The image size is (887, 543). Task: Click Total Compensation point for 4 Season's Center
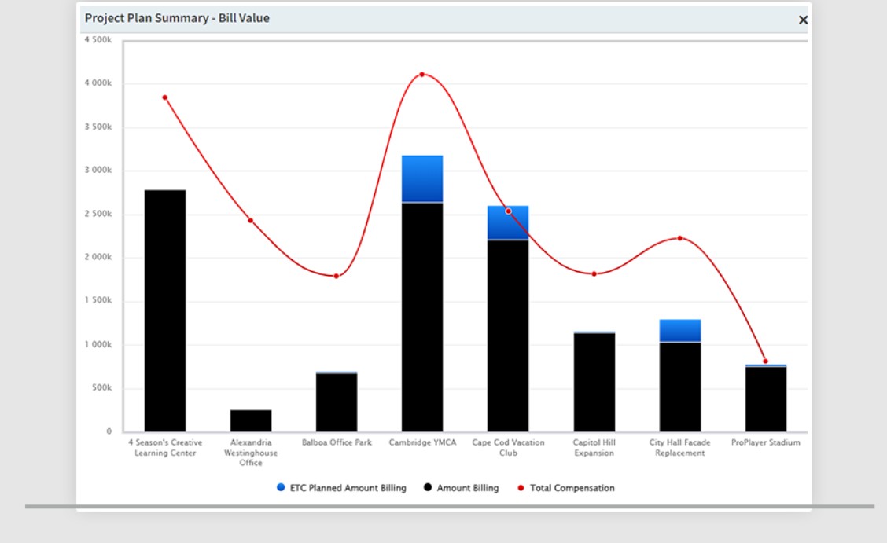[x=165, y=97]
